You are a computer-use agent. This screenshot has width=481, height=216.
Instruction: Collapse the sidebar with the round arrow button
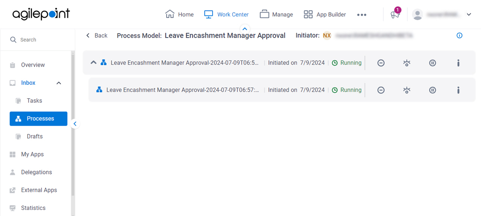[x=75, y=124]
